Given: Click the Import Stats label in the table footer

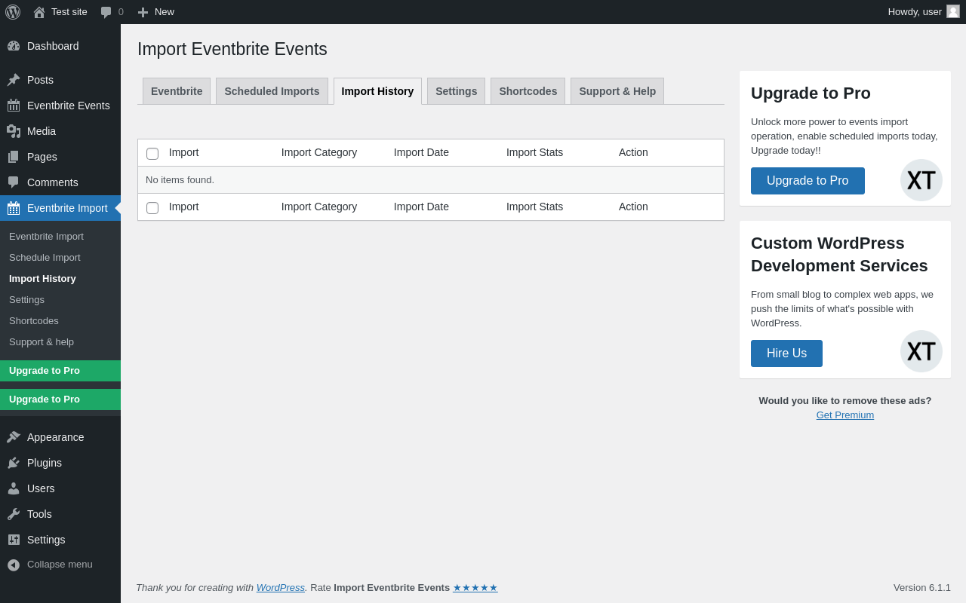Looking at the screenshot, I should (534, 207).
